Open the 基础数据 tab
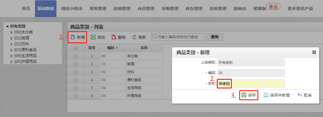 click(46, 9)
